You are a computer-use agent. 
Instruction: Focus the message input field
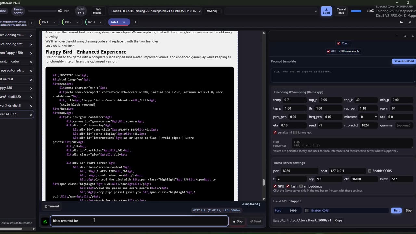coord(139,221)
